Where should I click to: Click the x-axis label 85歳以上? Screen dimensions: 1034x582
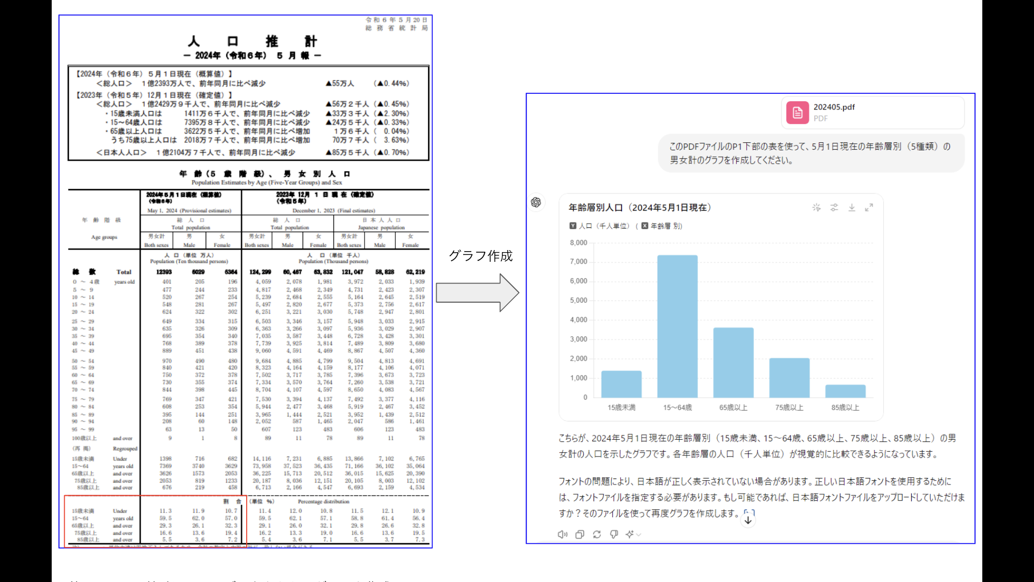[x=846, y=407]
